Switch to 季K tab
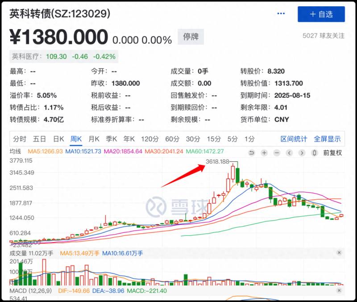Viewport: 357px width, 302px height. tap(111, 139)
